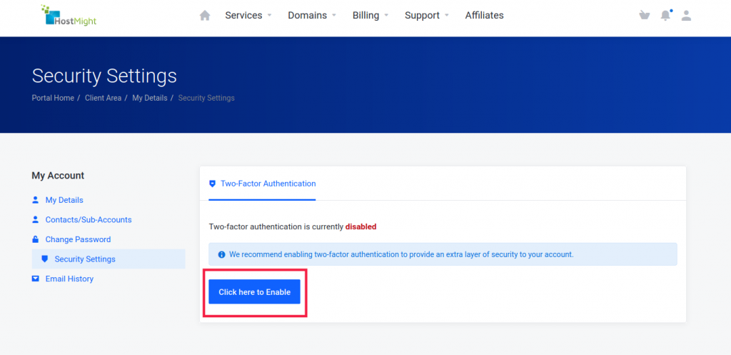Click the user account profile icon
This screenshot has width=731, height=355.
686,16
